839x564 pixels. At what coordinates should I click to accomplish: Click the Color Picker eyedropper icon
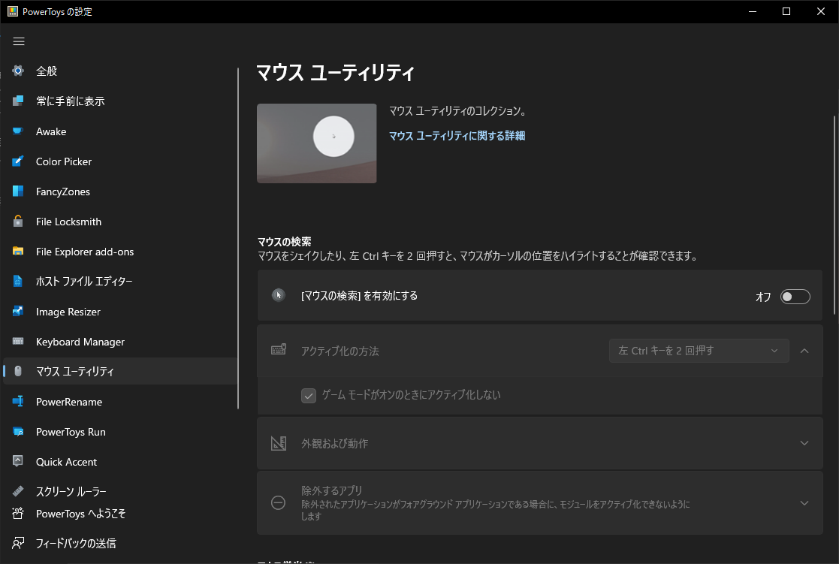coord(18,161)
